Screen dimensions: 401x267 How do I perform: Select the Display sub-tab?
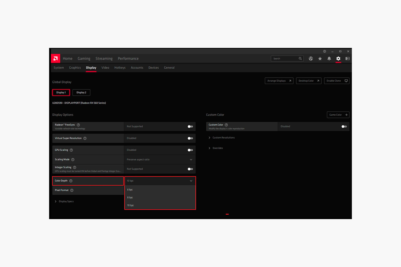click(x=91, y=68)
